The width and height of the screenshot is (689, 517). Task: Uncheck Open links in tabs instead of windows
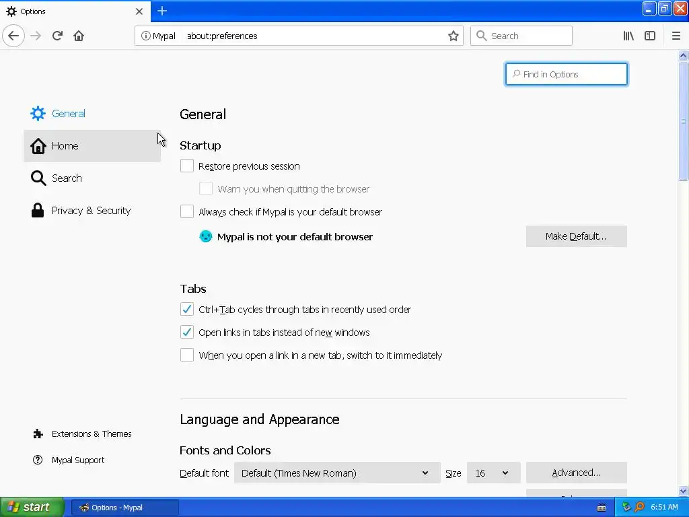(187, 332)
